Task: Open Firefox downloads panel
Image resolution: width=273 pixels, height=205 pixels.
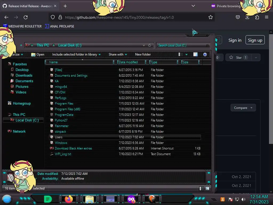Action: tap(247, 17)
